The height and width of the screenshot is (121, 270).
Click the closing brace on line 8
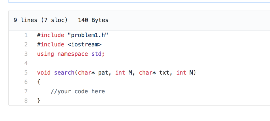39,101
